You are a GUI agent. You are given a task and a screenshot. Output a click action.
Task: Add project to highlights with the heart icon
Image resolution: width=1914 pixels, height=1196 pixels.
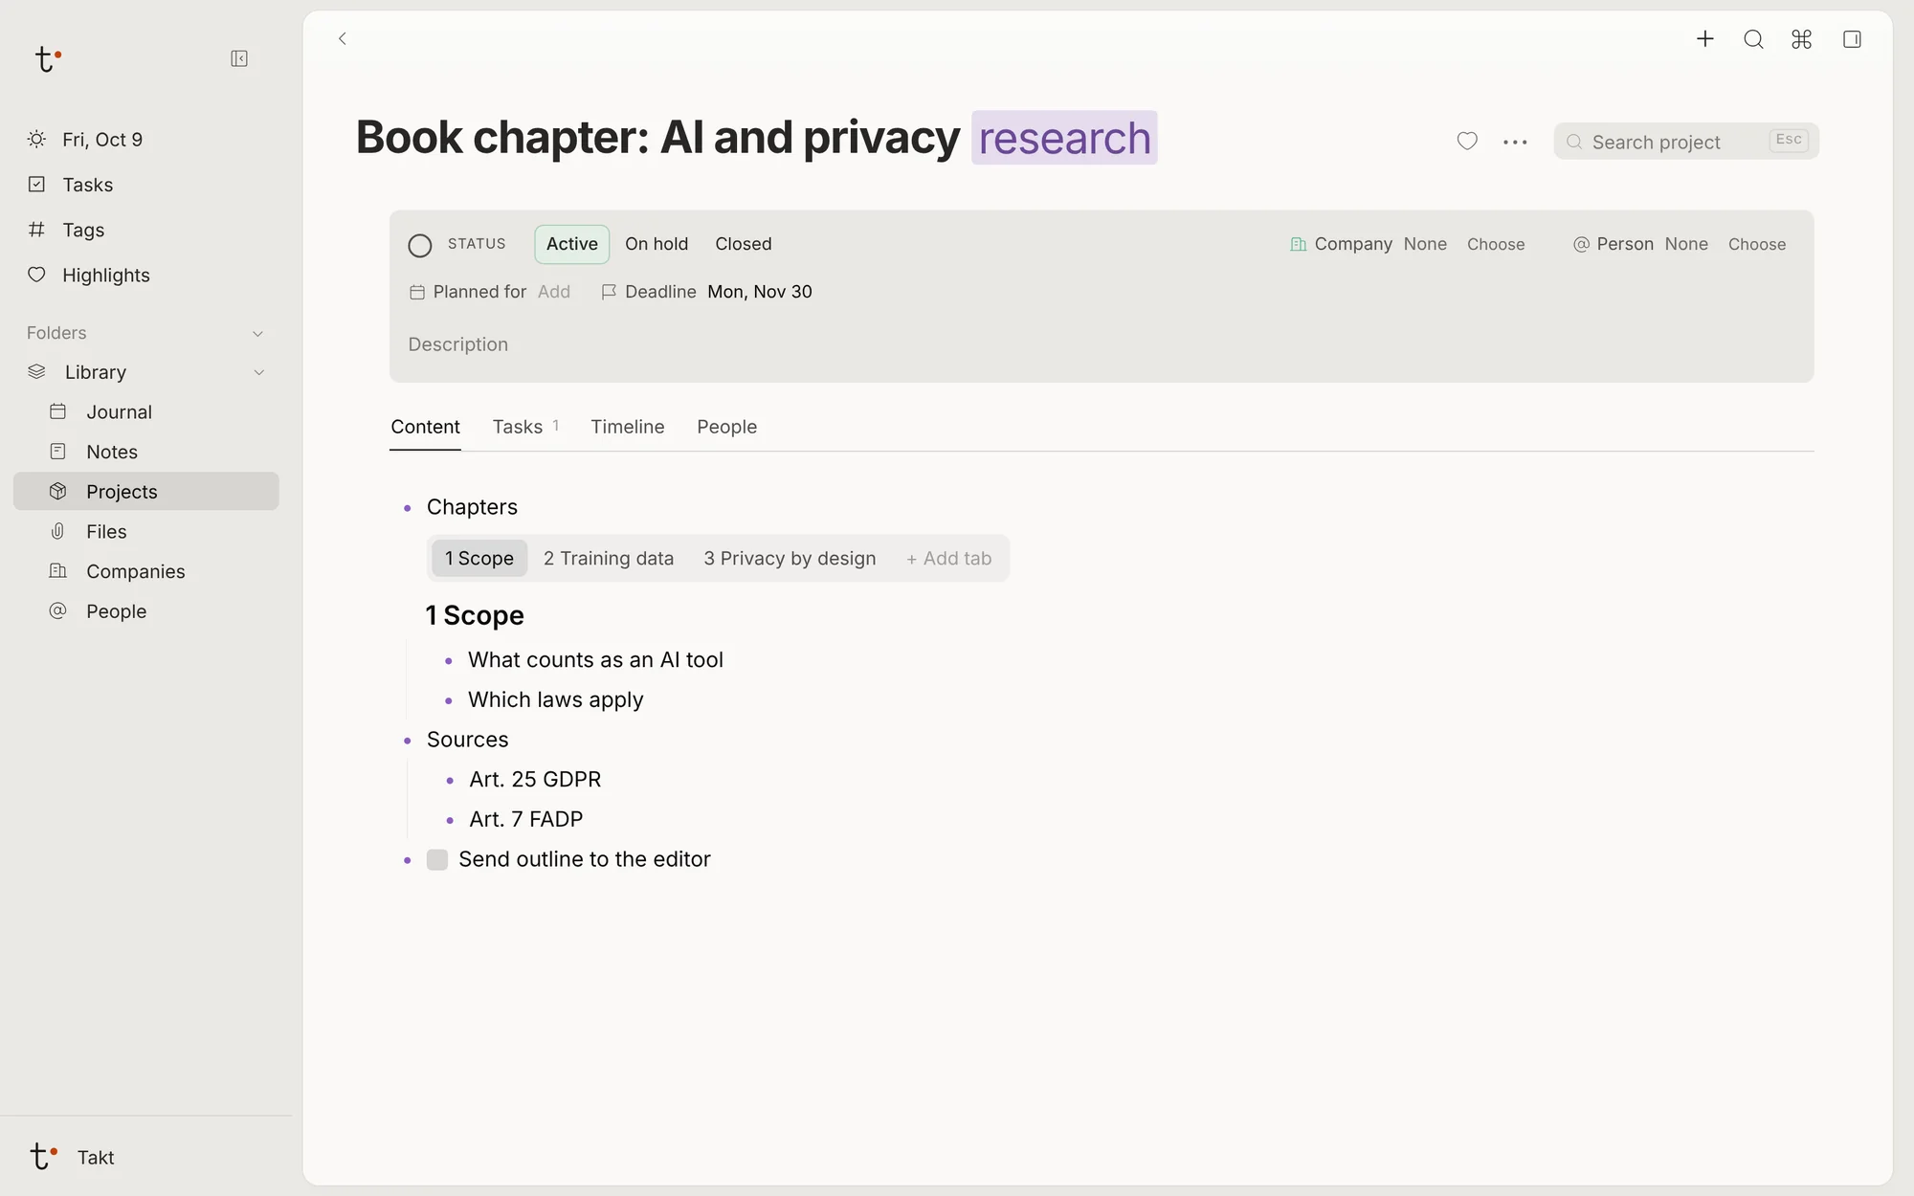tap(1467, 142)
